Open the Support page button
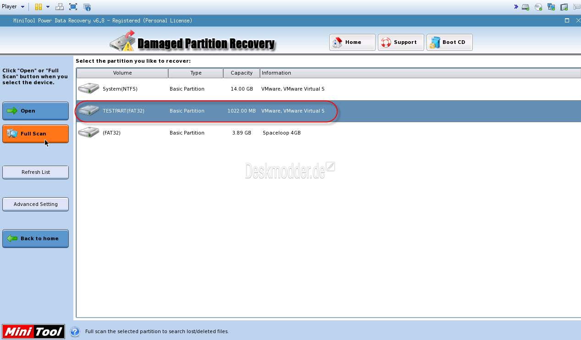 (401, 42)
